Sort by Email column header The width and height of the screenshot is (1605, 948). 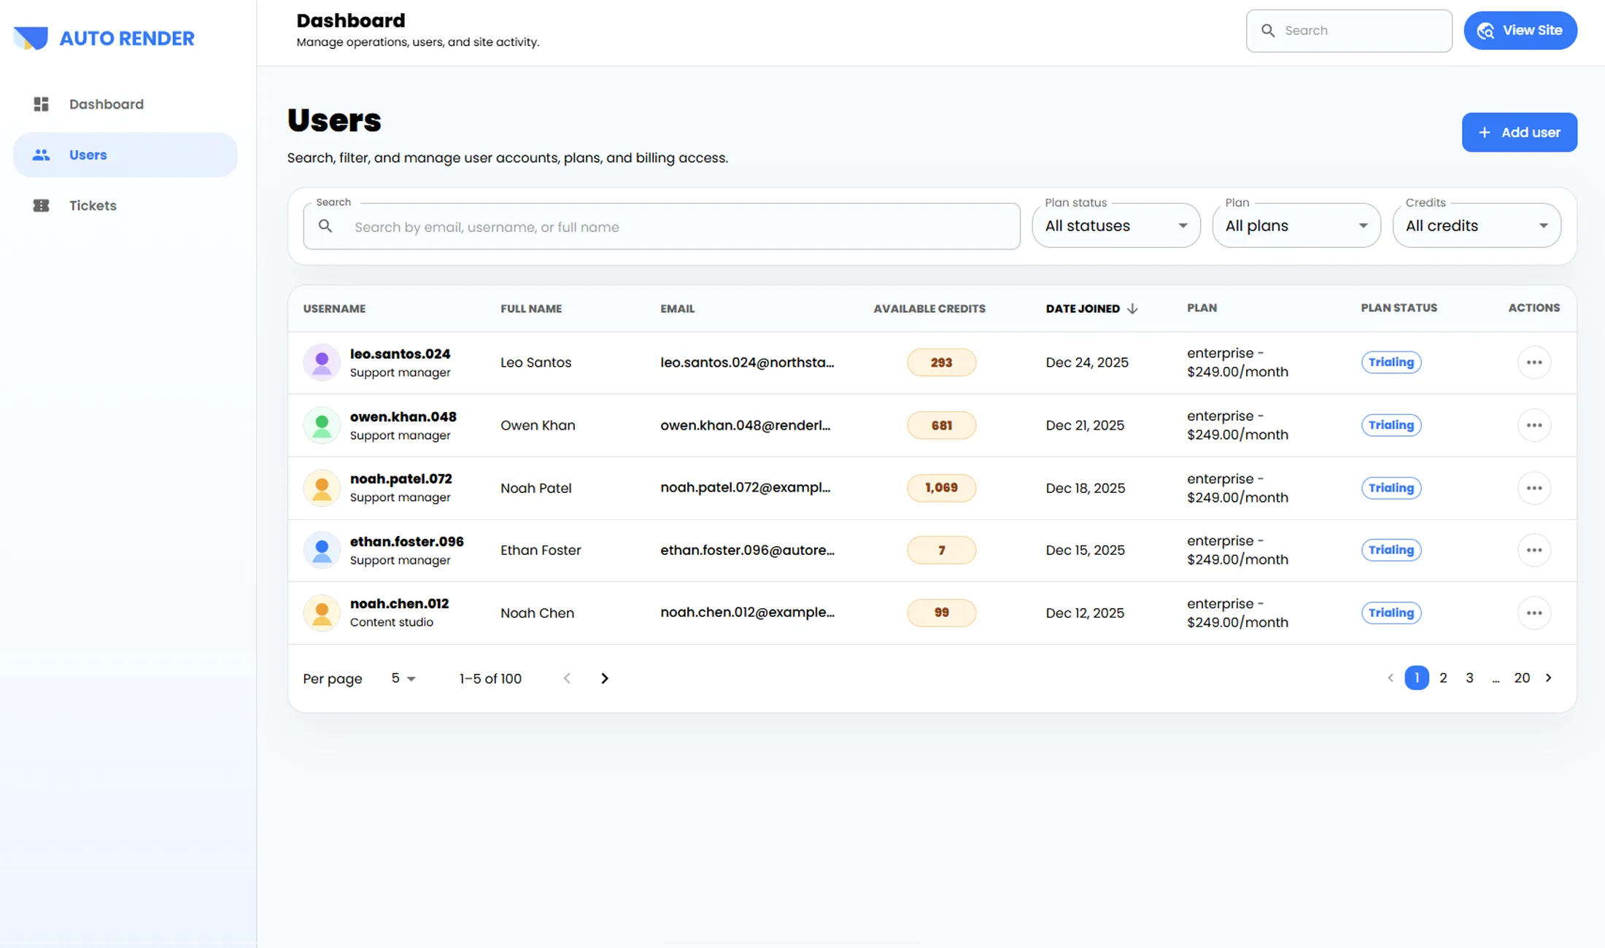pos(677,308)
